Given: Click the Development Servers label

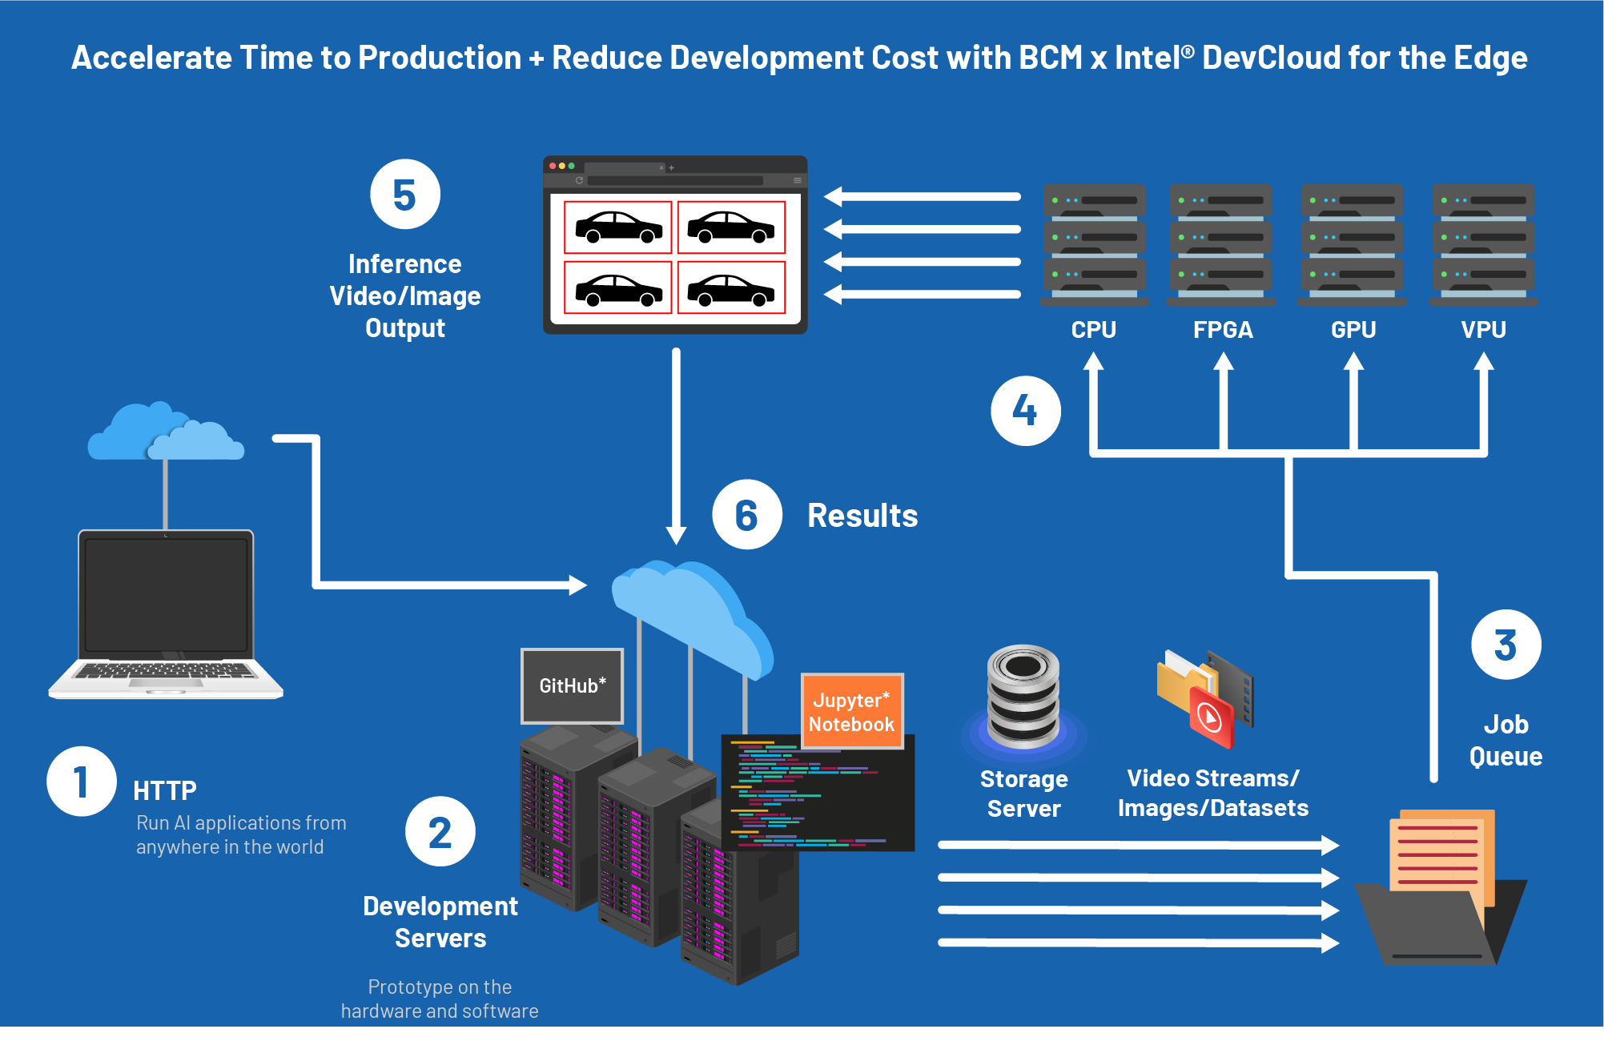Looking at the screenshot, I should [440, 922].
